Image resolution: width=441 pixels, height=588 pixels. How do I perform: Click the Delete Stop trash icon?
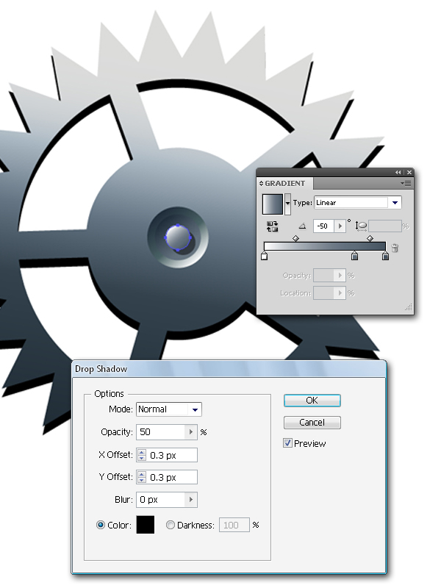tap(395, 248)
